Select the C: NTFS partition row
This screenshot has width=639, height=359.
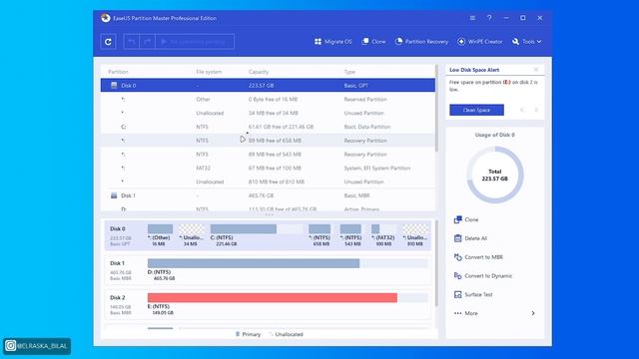point(268,127)
